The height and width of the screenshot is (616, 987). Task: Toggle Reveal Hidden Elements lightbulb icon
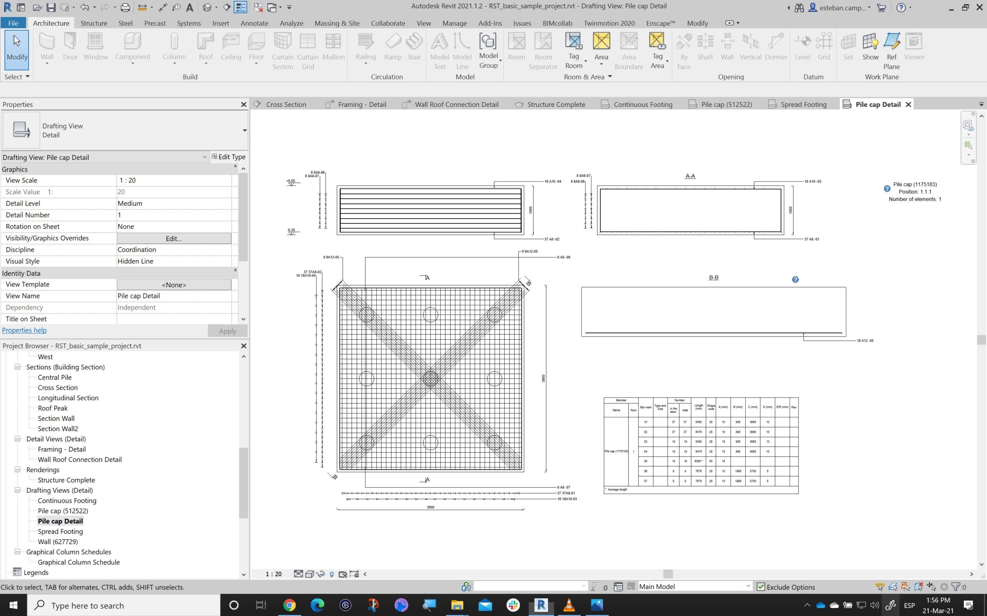point(332,574)
